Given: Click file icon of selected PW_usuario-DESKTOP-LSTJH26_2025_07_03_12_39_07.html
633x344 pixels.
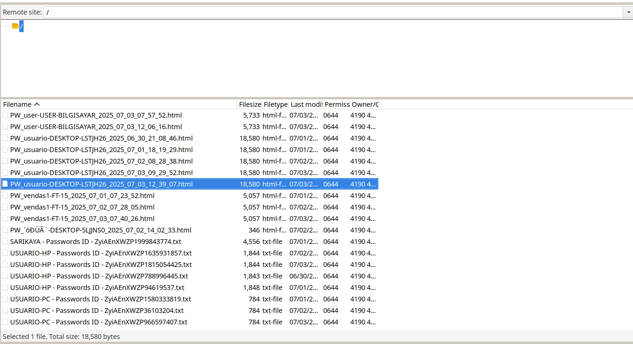Looking at the screenshot, I should [5, 184].
